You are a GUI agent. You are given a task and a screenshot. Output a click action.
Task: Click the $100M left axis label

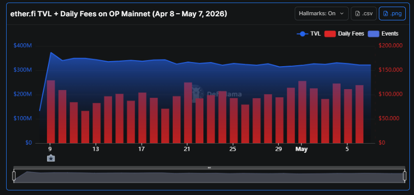22,119
